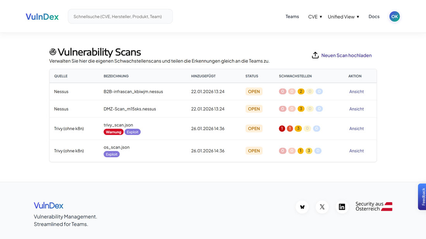Open the Docs menu item

click(374, 17)
